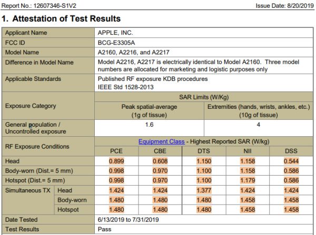316x235 pixels.
Task: Click highlighted Hotspot NII value 1.179
Action: (x=248, y=180)
